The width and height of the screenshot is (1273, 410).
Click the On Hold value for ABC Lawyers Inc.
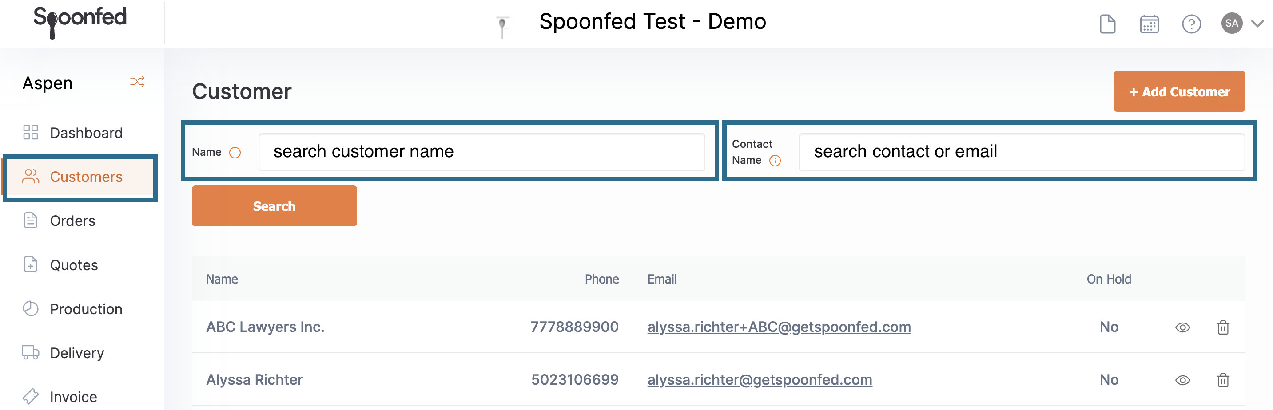[x=1109, y=327]
